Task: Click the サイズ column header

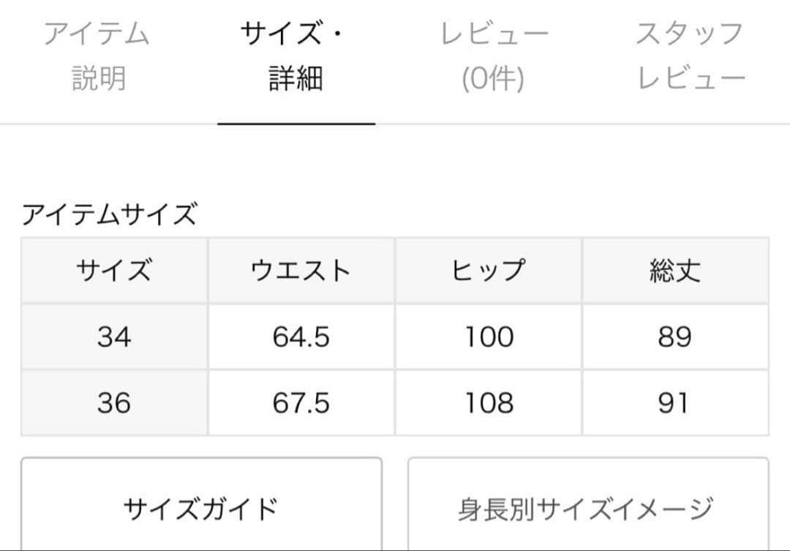Action: 114,271
